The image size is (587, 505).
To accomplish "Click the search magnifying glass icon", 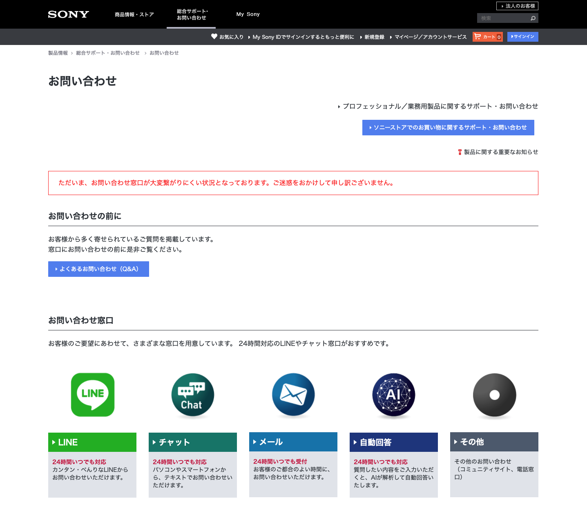I will point(533,18).
